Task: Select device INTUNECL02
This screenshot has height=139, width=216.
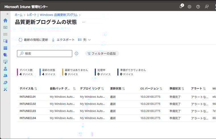Action: [28, 104]
